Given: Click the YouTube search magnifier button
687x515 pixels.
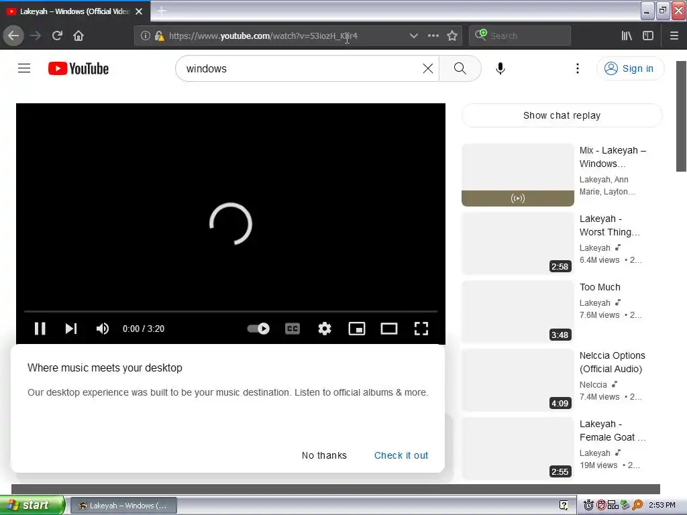Looking at the screenshot, I should pos(460,68).
